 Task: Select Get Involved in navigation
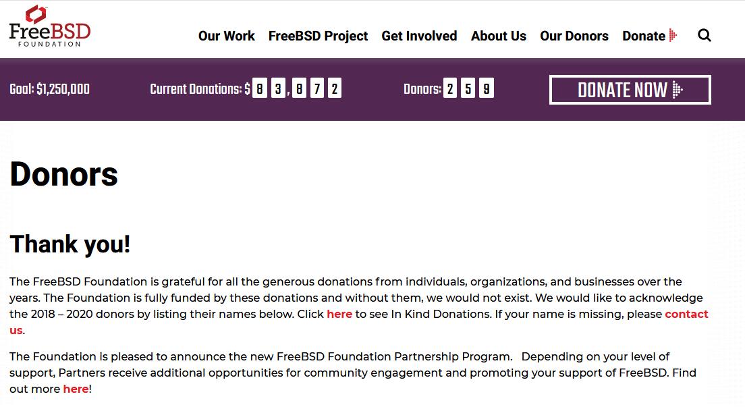point(419,36)
